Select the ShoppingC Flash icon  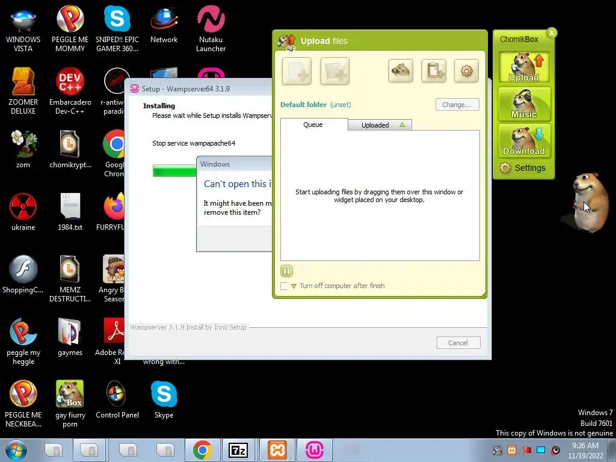point(23,274)
